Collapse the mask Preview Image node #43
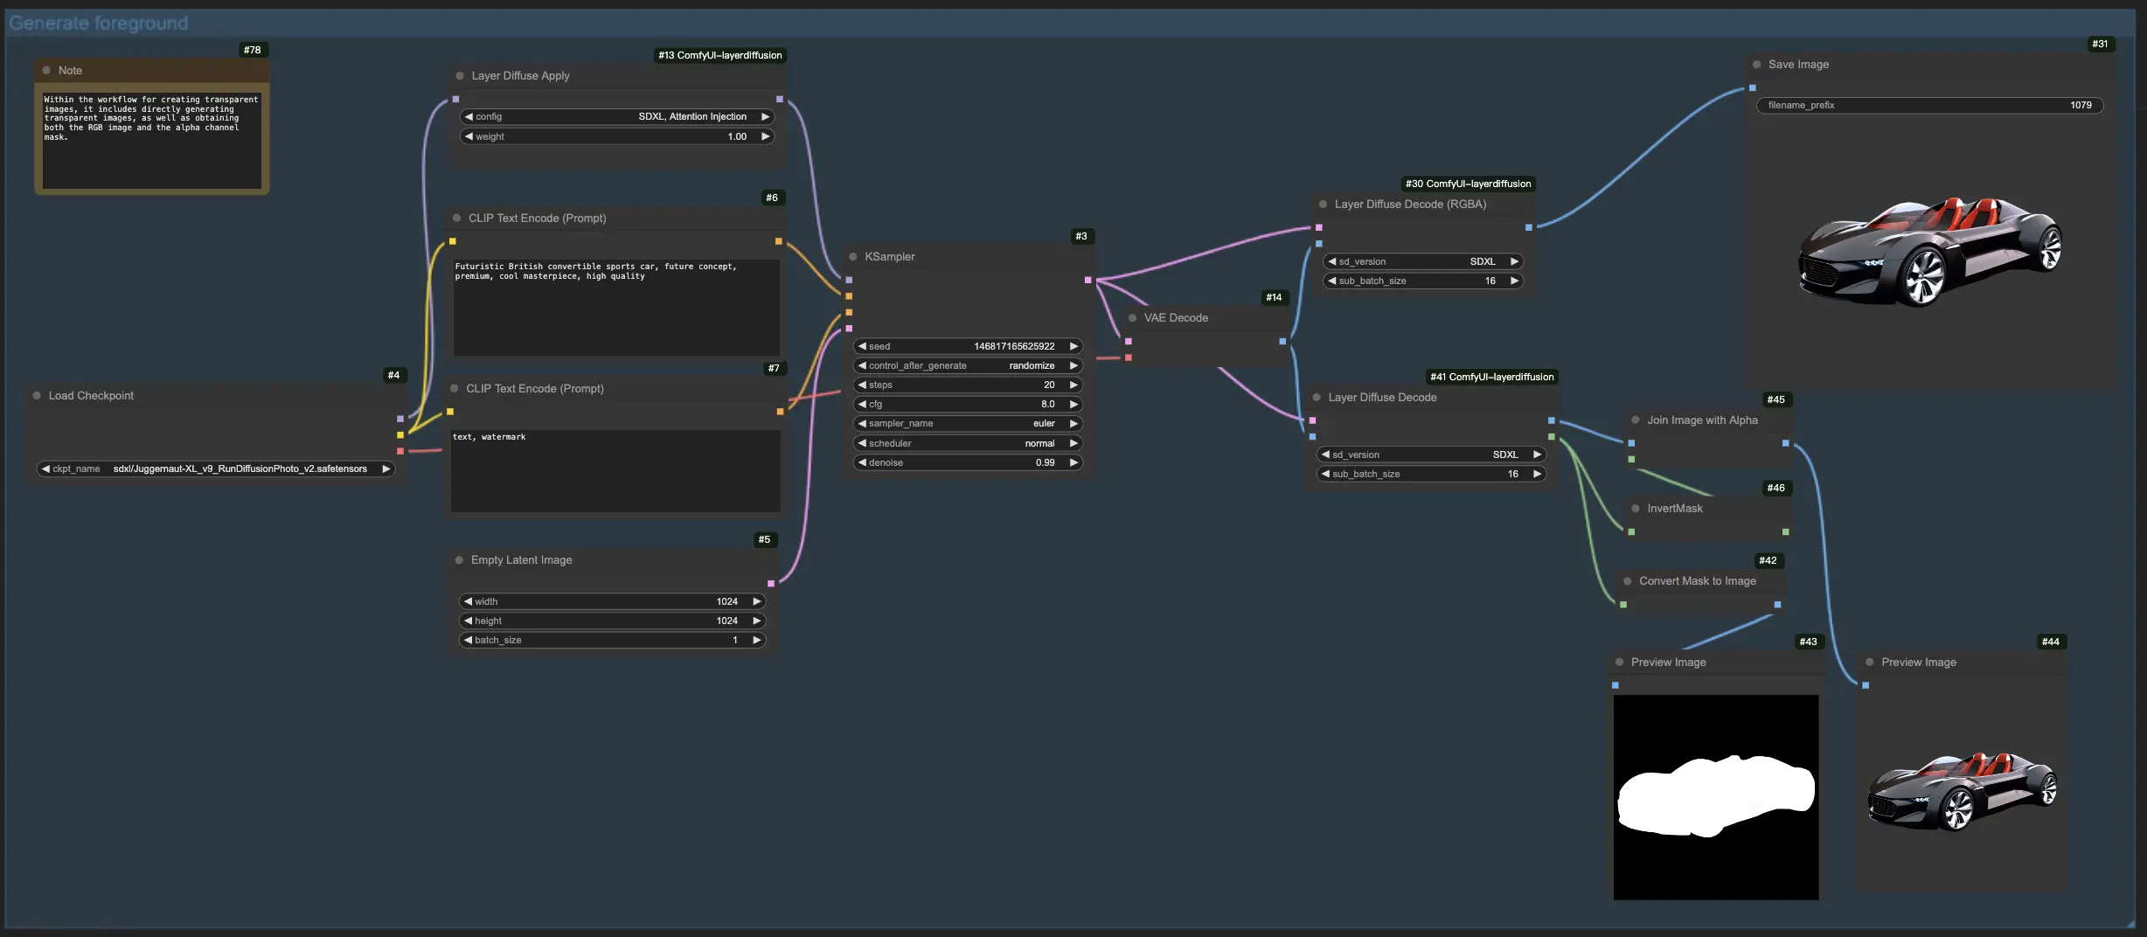 1619,663
